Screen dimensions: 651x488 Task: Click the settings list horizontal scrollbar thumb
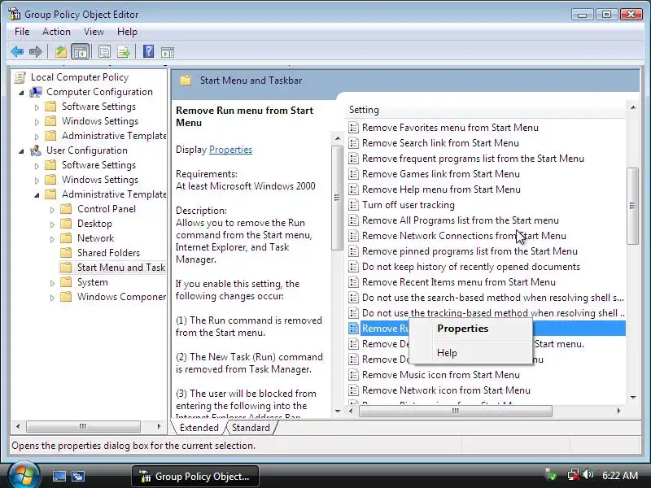click(456, 411)
